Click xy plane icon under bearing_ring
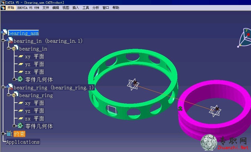 point(21,103)
